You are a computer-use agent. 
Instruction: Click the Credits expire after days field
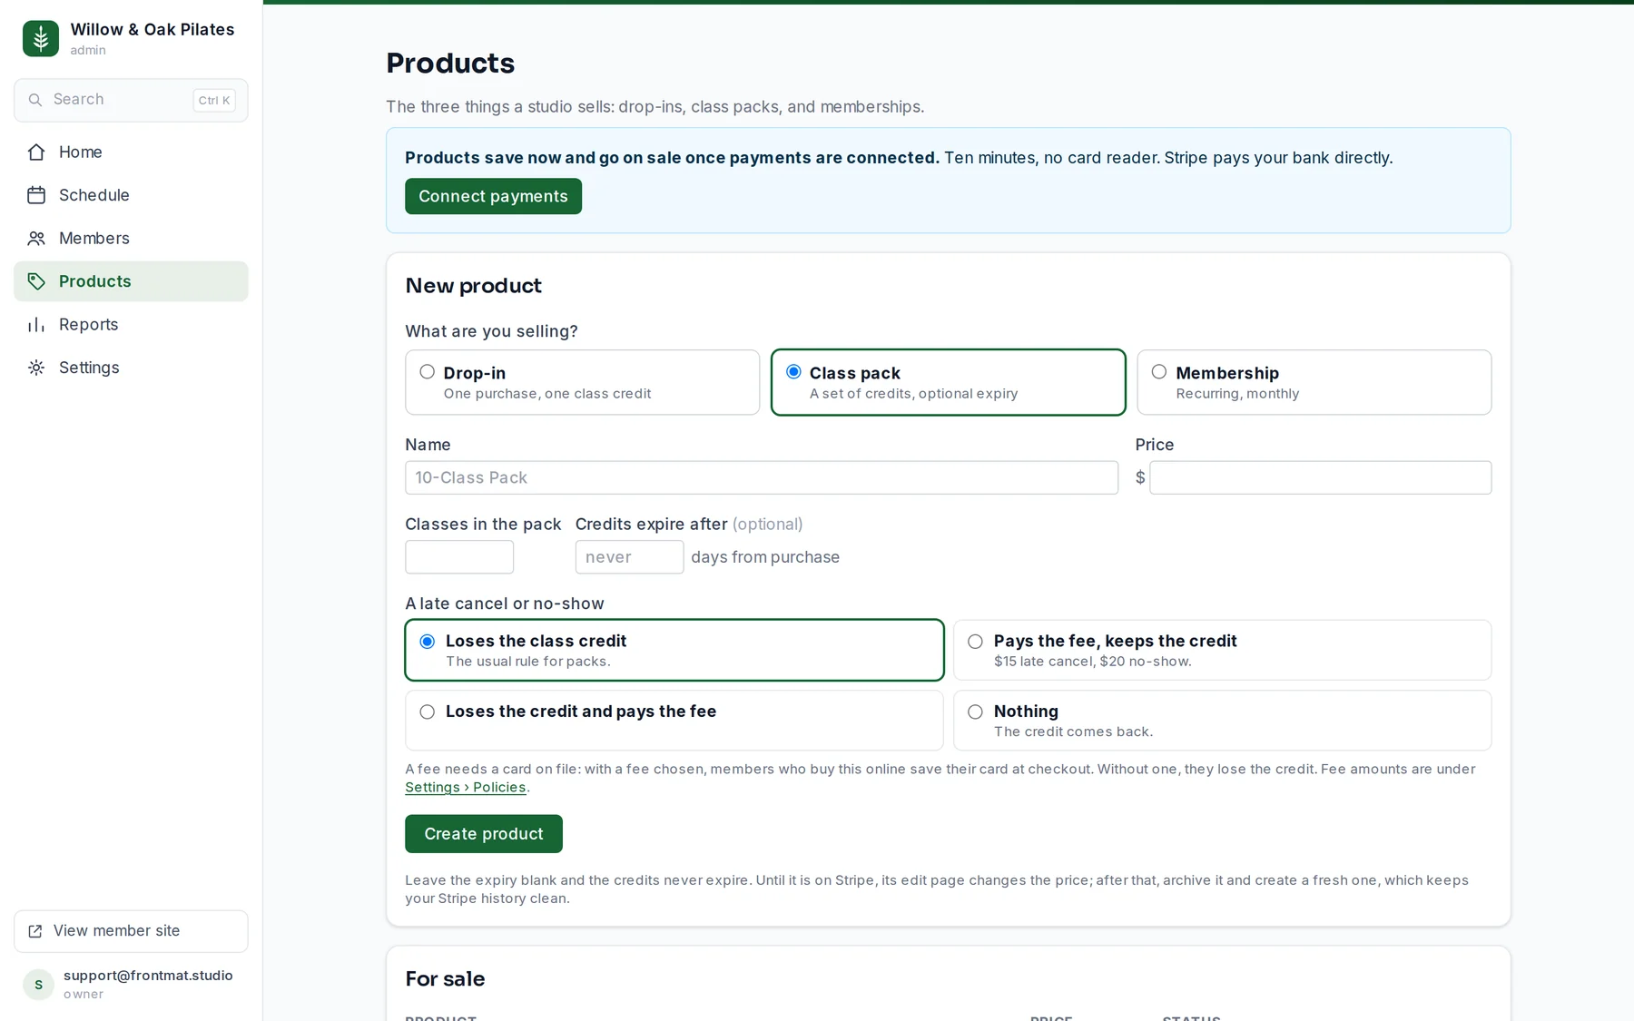(629, 557)
